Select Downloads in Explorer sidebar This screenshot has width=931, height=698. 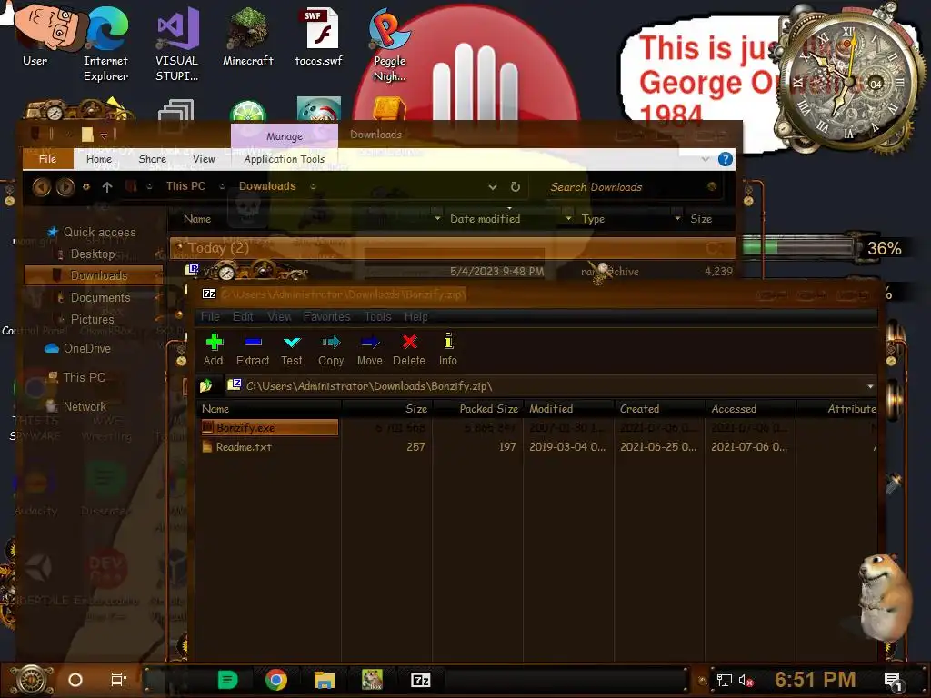(x=93, y=275)
